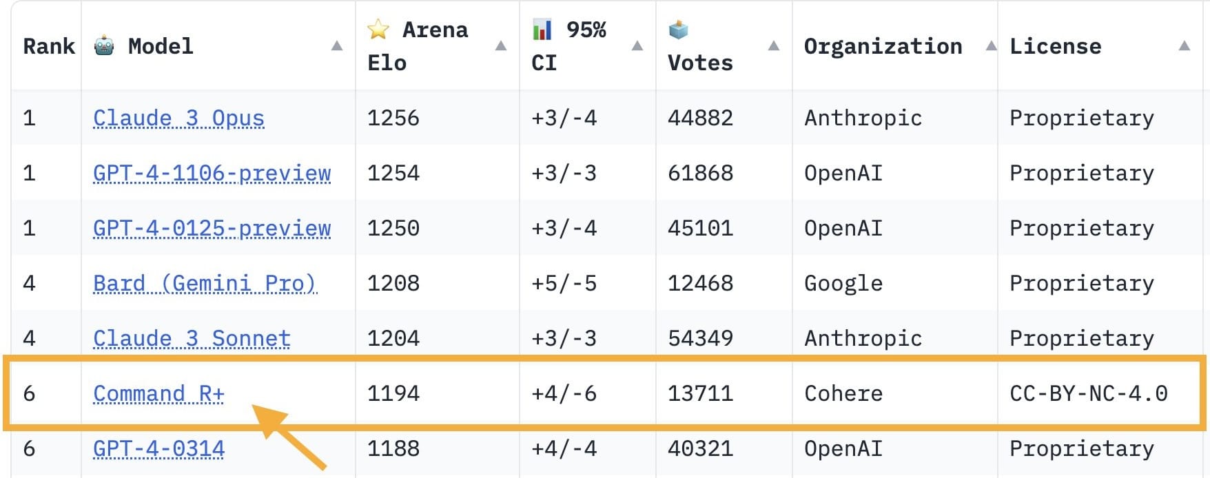Click the ballot box icon above Votes
The image size is (1210, 478).
(x=678, y=30)
